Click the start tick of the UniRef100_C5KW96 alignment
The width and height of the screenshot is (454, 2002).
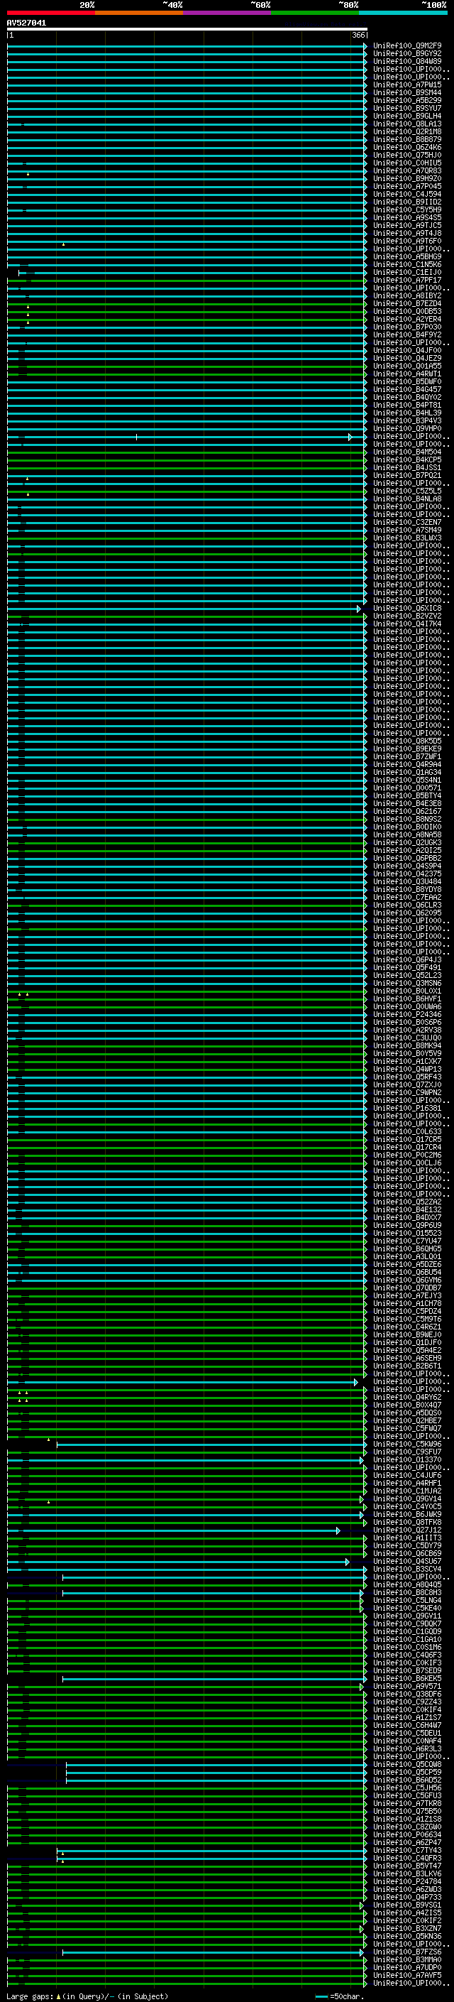[x=57, y=1445]
